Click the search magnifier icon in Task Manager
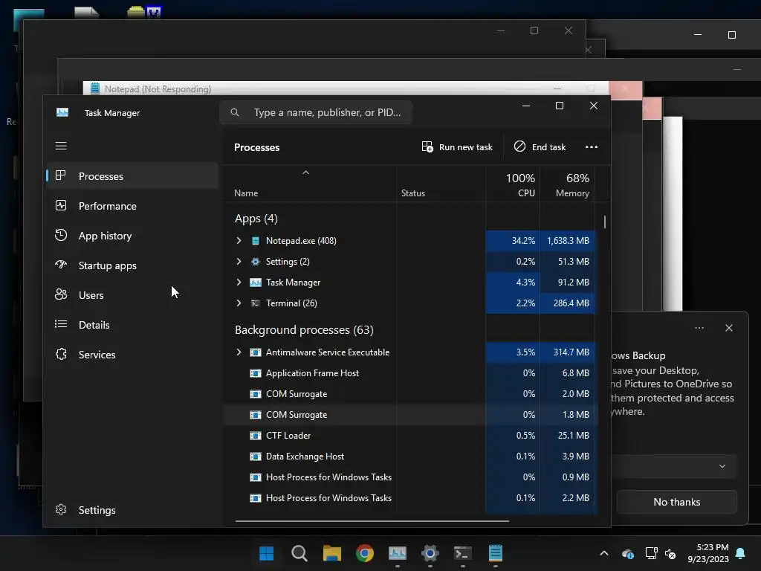 (235, 112)
